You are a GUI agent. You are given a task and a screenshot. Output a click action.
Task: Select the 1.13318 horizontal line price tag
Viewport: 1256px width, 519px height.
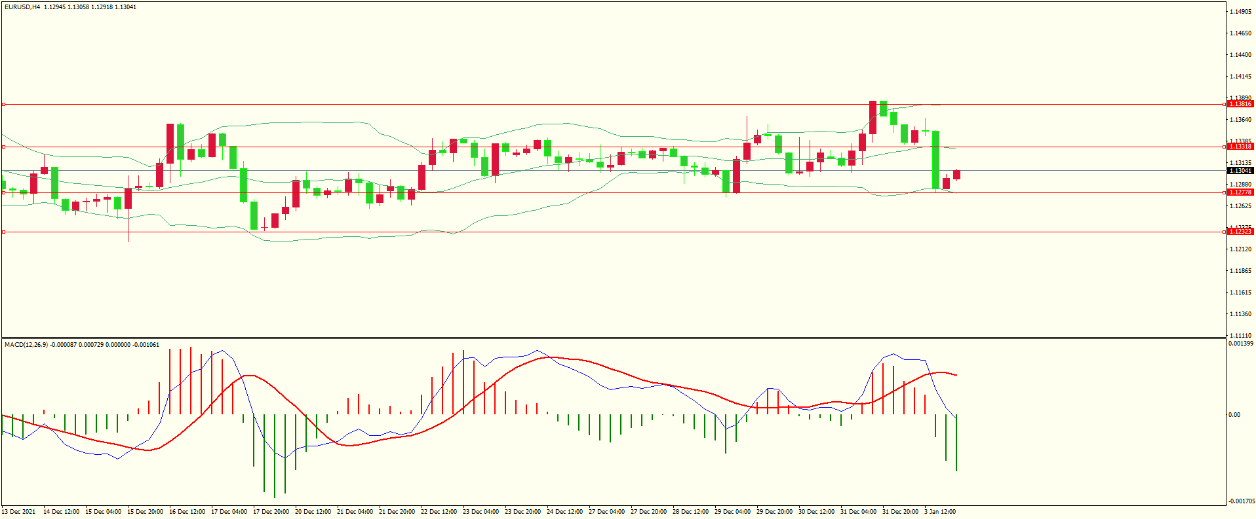1240,147
